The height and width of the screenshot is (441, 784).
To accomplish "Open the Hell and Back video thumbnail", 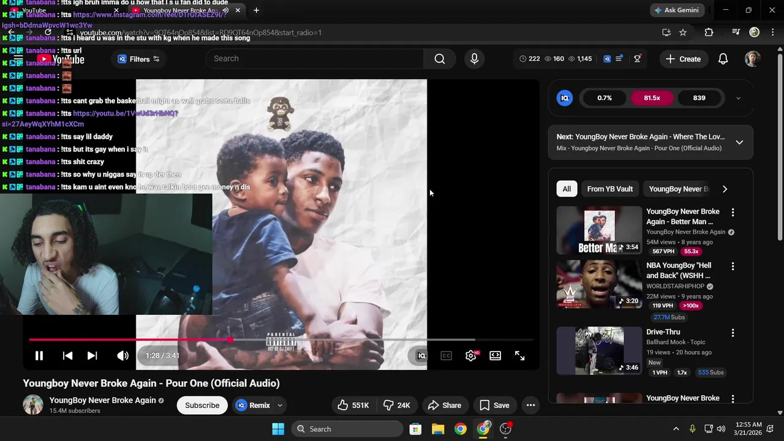I will [x=599, y=284].
